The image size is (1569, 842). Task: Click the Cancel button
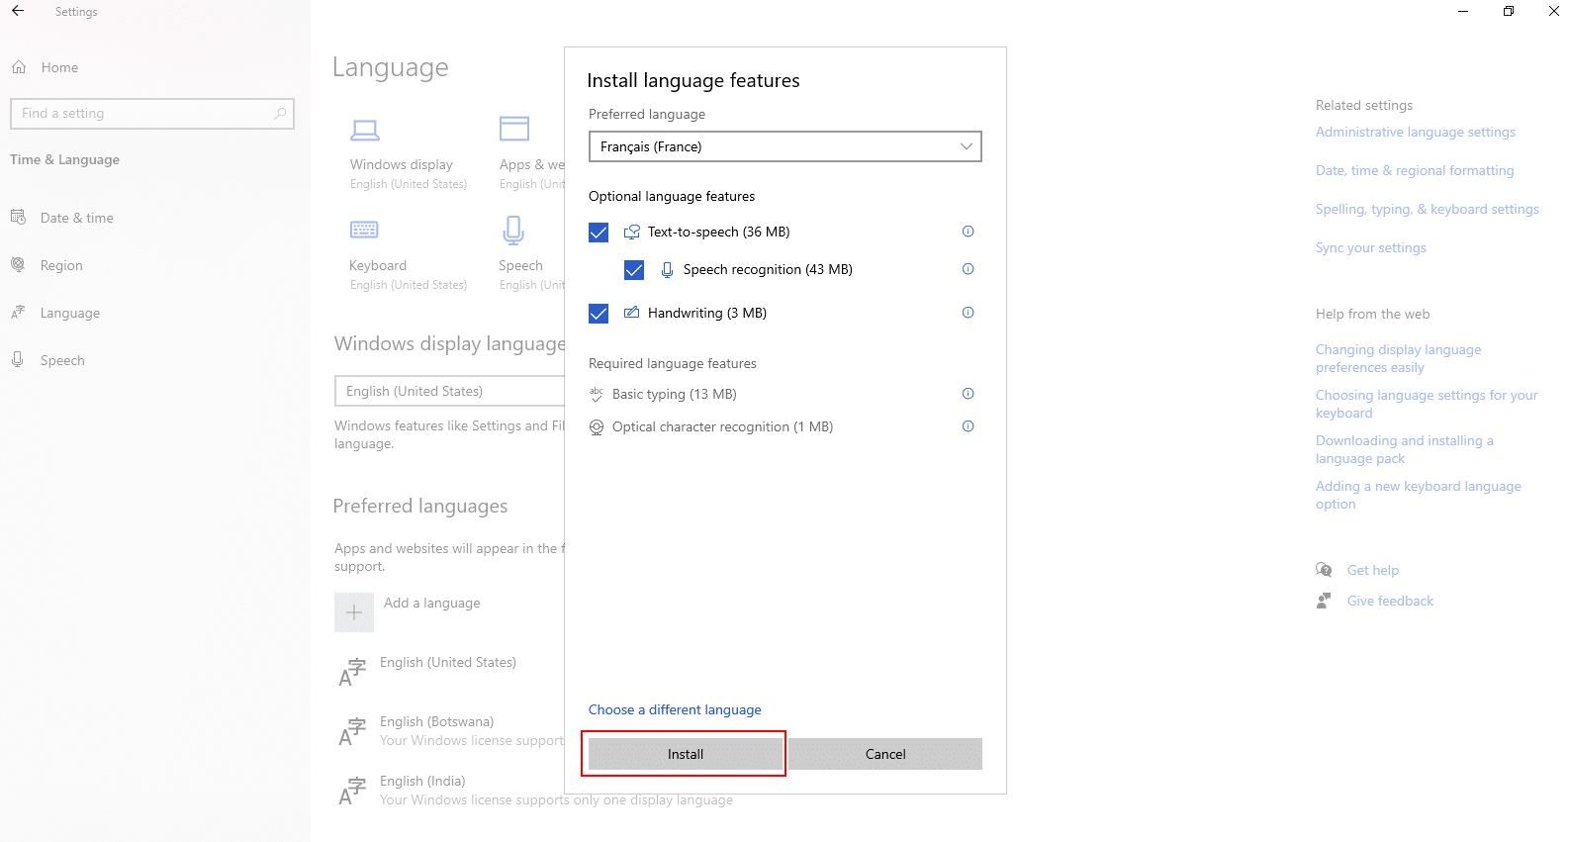pyautogui.click(x=885, y=754)
